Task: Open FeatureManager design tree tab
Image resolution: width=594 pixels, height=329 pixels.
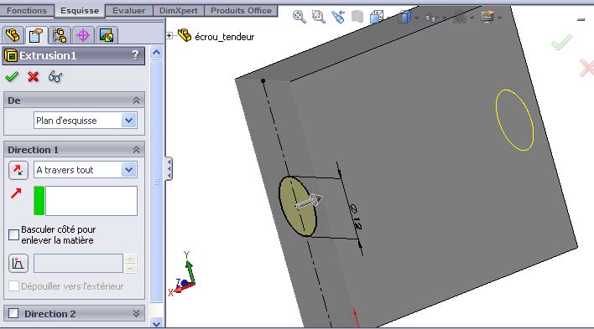Action: point(13,35)
